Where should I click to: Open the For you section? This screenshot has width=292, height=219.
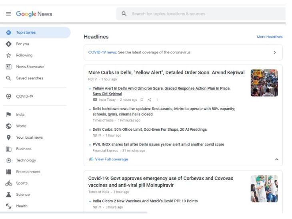click(22, 44)
